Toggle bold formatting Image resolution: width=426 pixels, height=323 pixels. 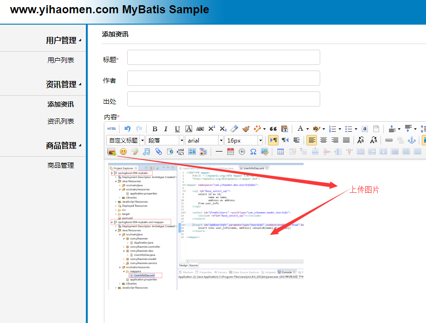(155, 129)
